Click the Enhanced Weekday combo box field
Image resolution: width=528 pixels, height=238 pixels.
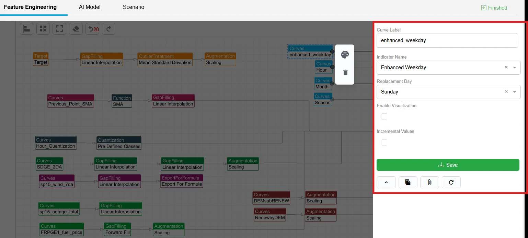(x=448, y=67)
